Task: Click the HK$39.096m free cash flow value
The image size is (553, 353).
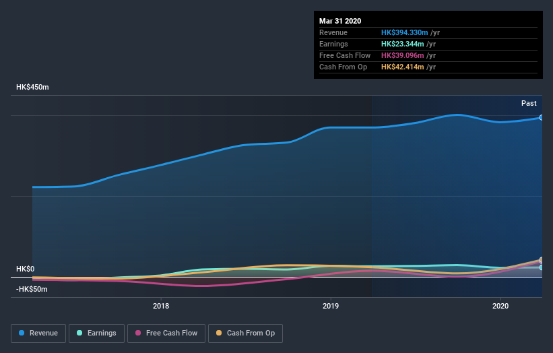Action: [x=402, y=55]
